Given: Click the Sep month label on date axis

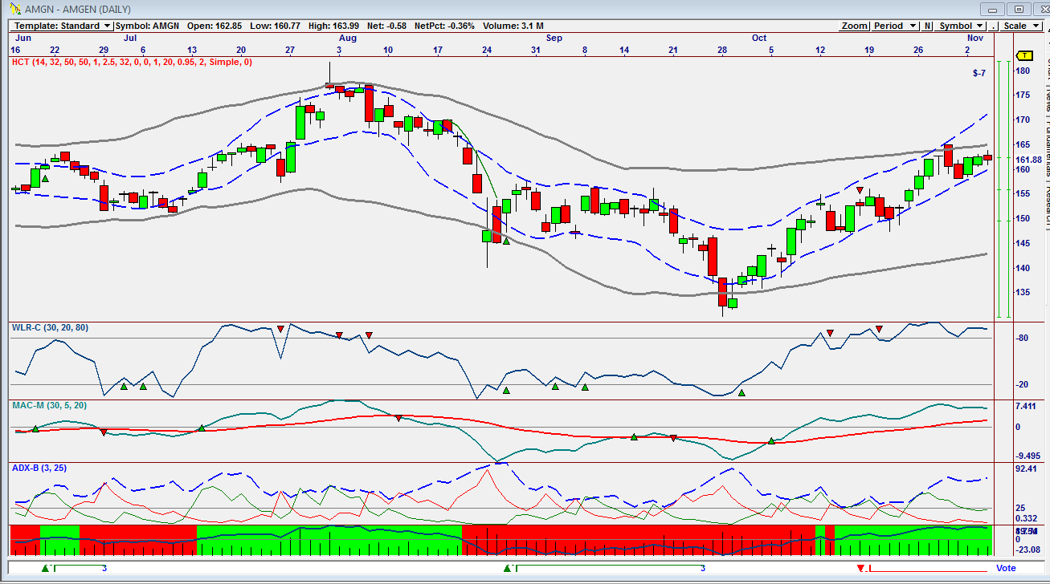Looking at the screenshot, I should coord(554,38).
